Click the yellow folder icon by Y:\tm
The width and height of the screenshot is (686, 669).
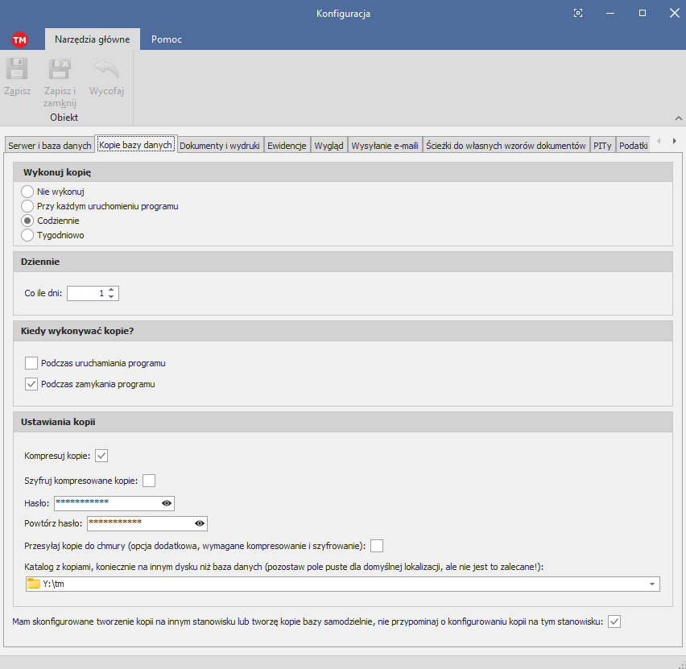click(34, 584)
